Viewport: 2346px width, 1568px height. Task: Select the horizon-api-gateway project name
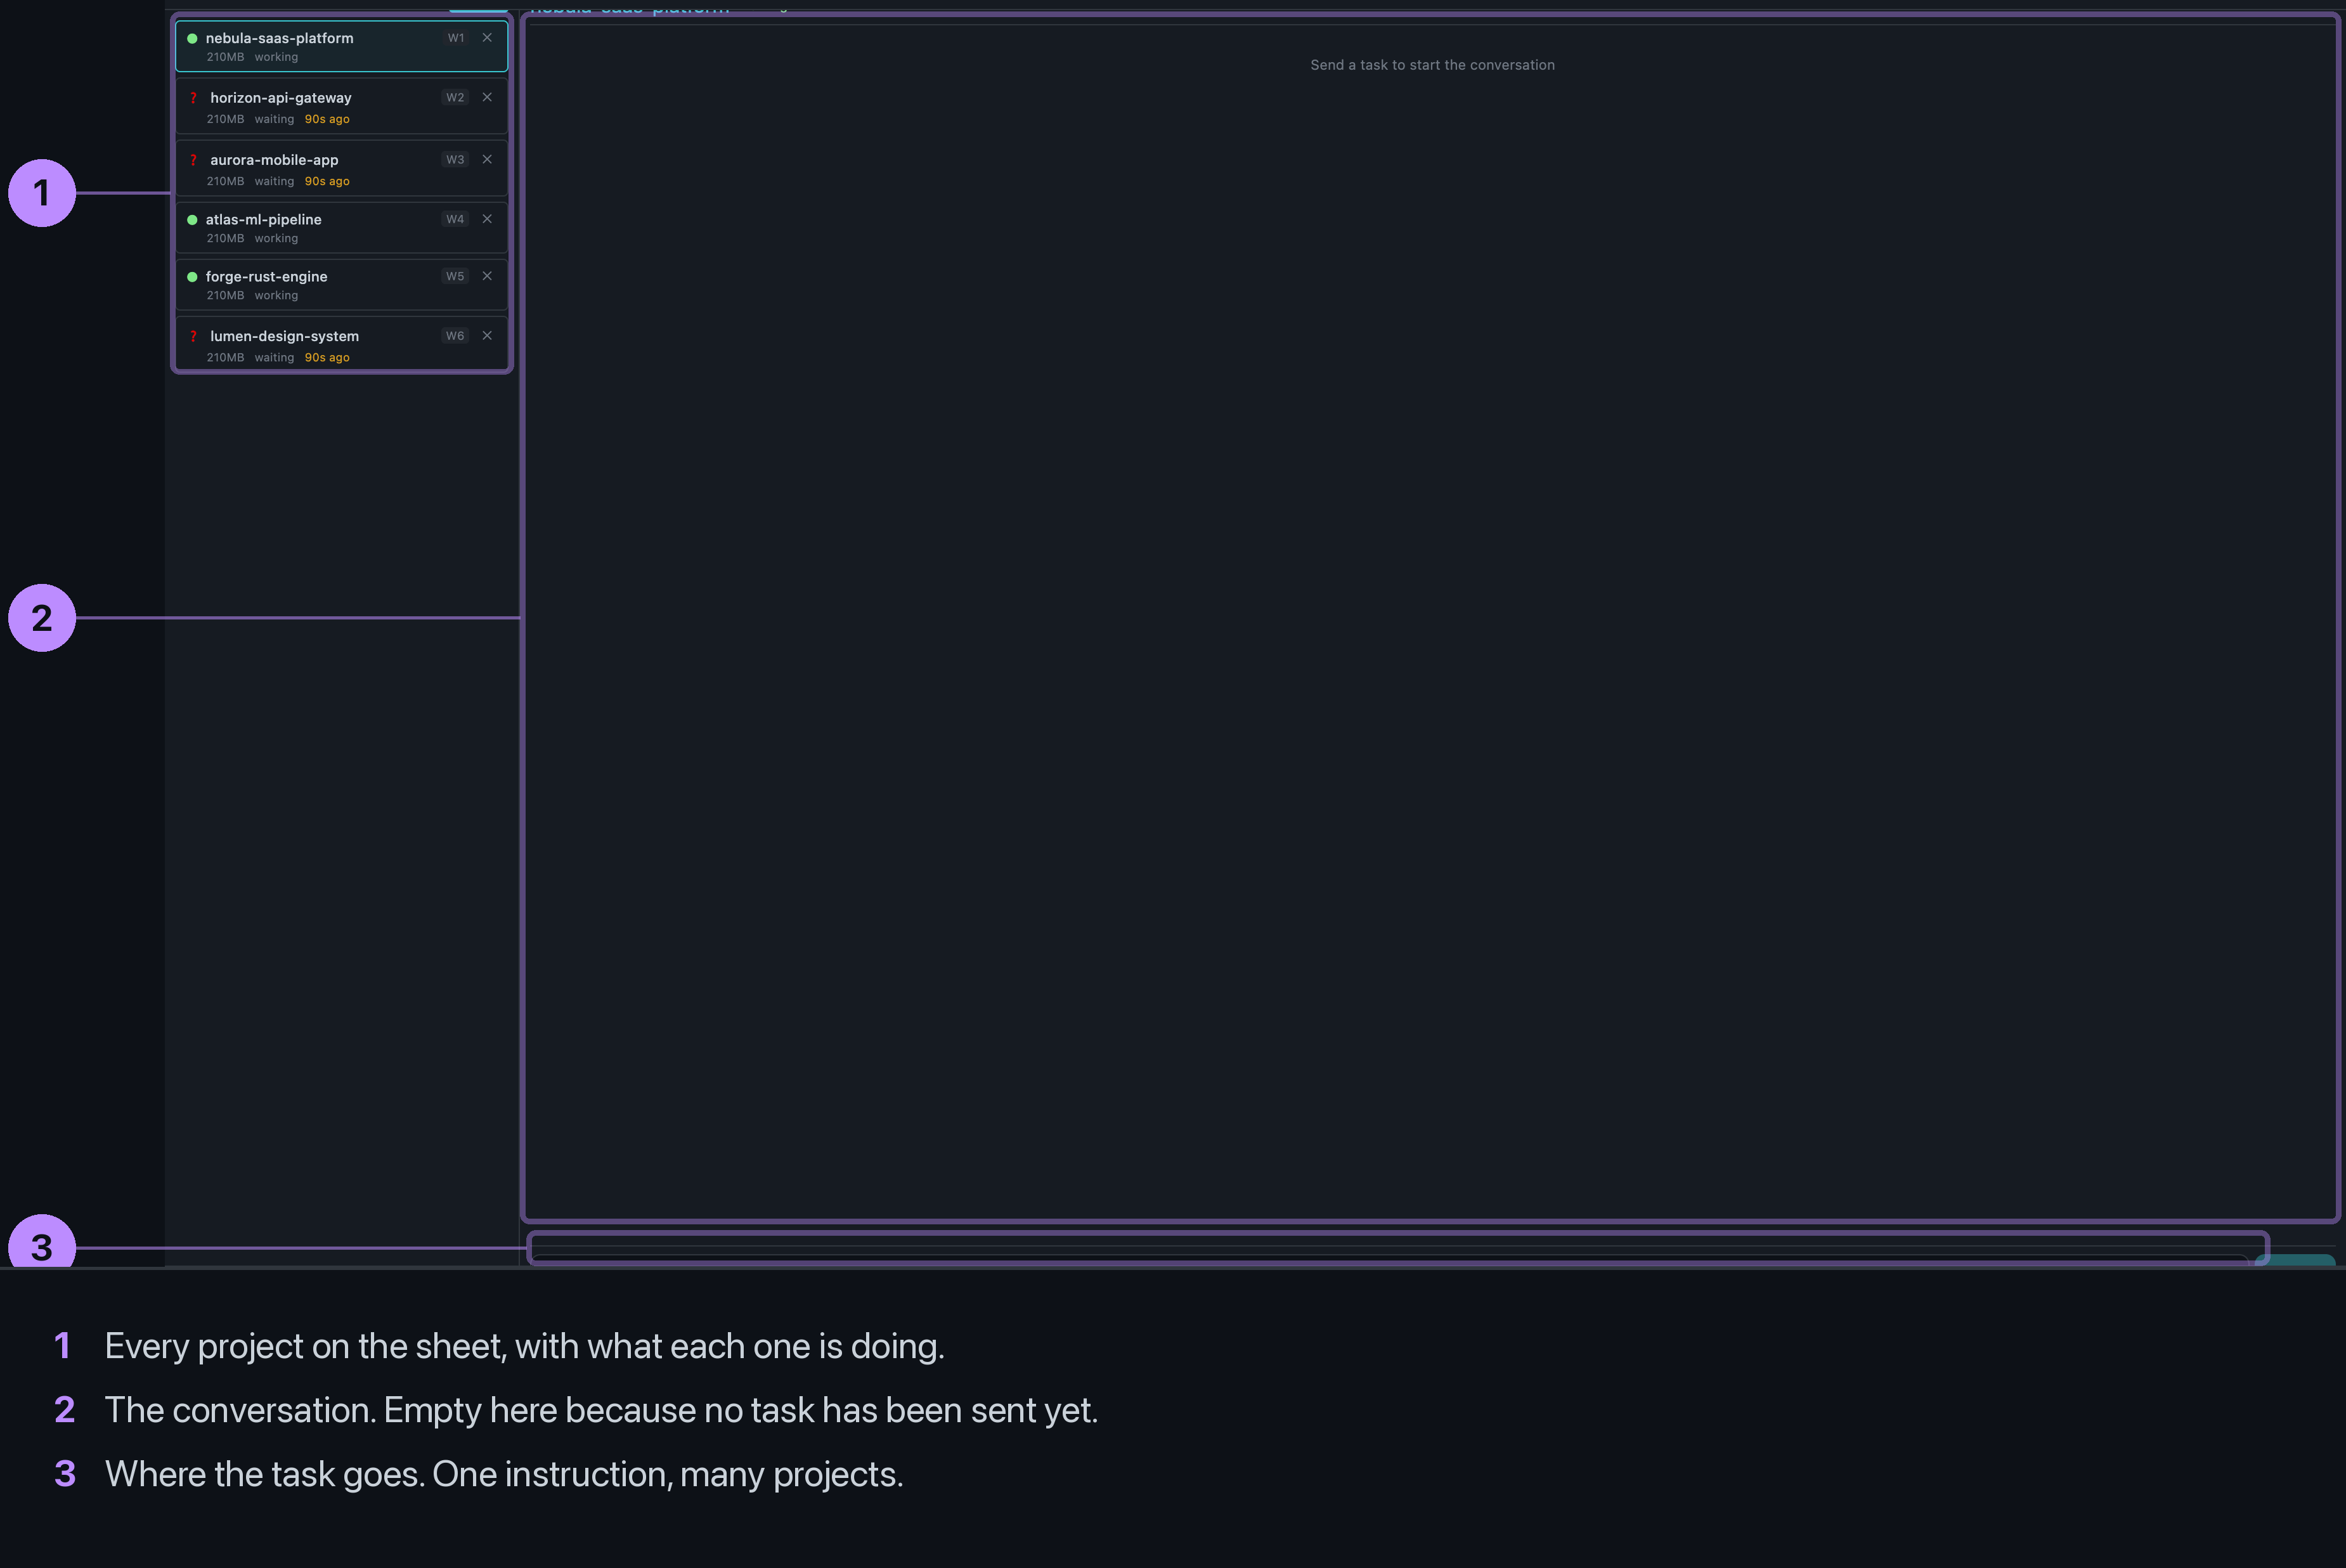281,98
